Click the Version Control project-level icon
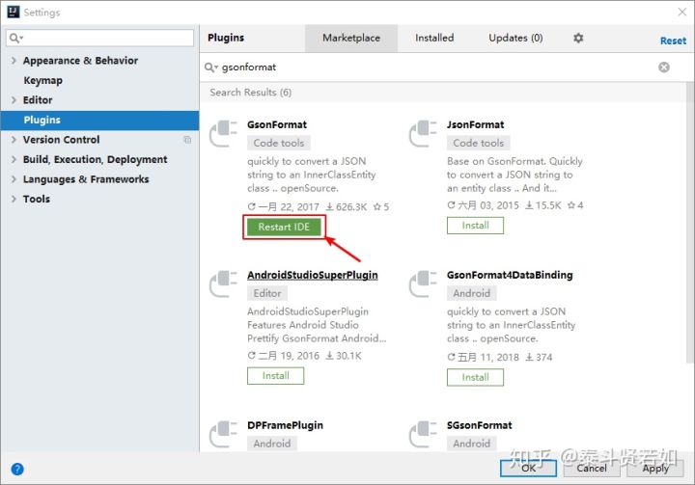The width and height of the screenshot is (695, 485). (187, 140)
